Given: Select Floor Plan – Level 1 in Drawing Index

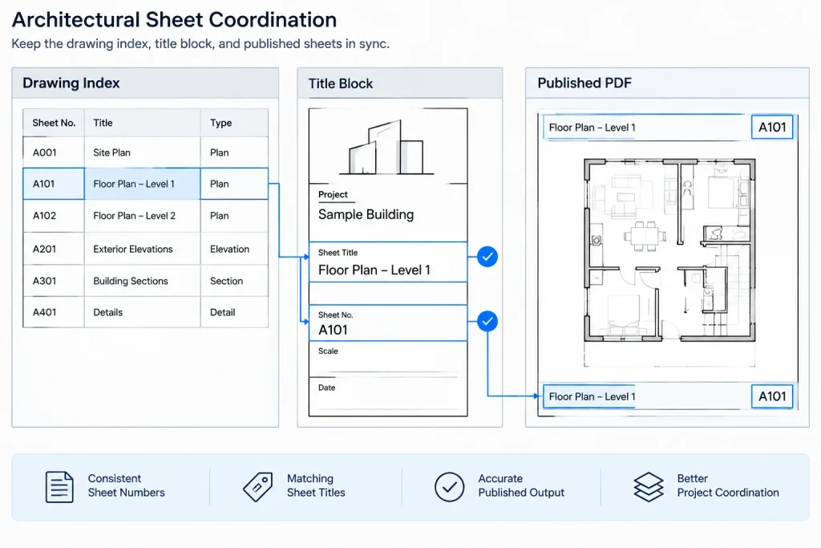Looking at the screenshot, I should coord(143,184).
